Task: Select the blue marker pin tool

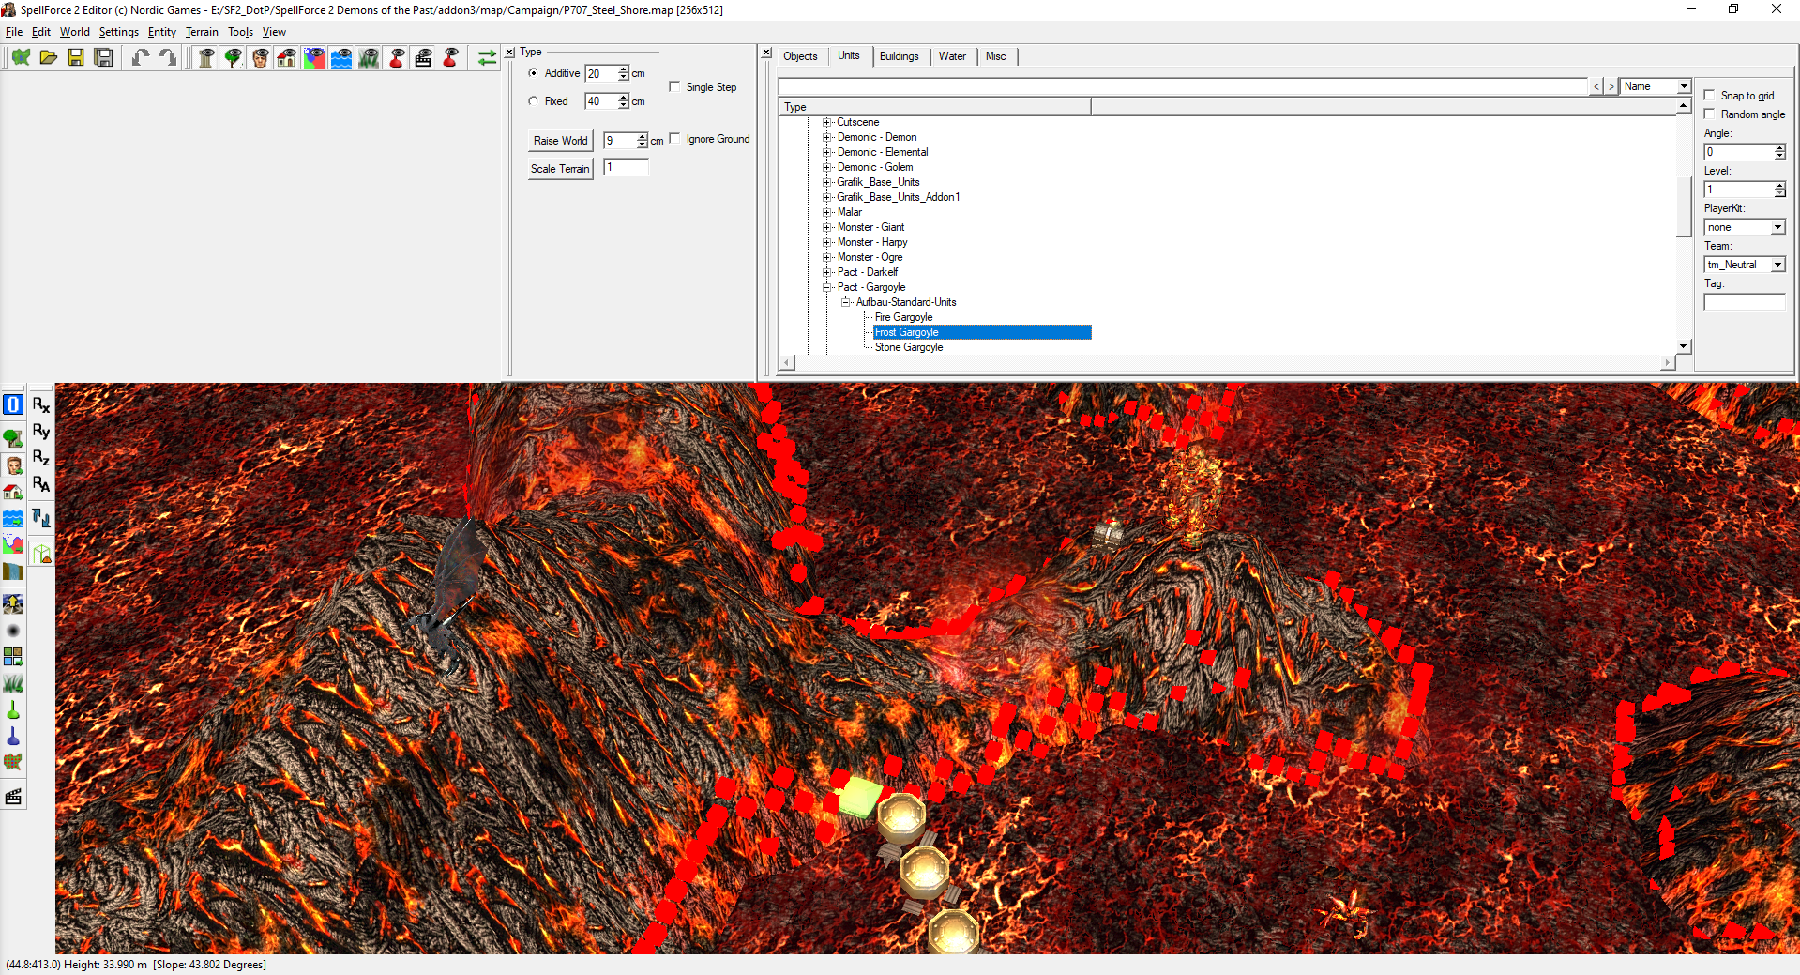Action: [13, 736]
